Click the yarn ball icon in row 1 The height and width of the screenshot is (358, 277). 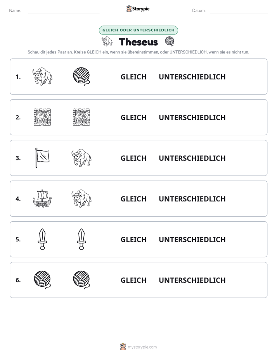click(x=81, y=76)
